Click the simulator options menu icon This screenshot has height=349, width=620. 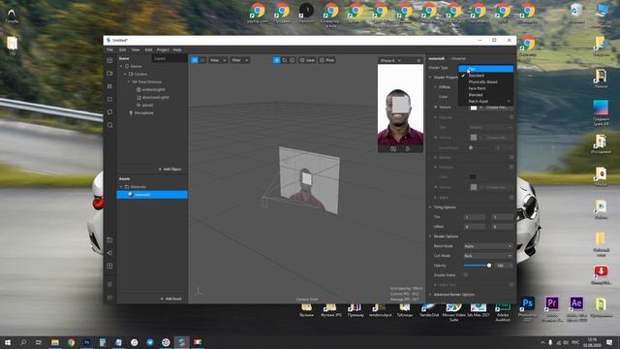pyautogui.click(x=418, y=60)
